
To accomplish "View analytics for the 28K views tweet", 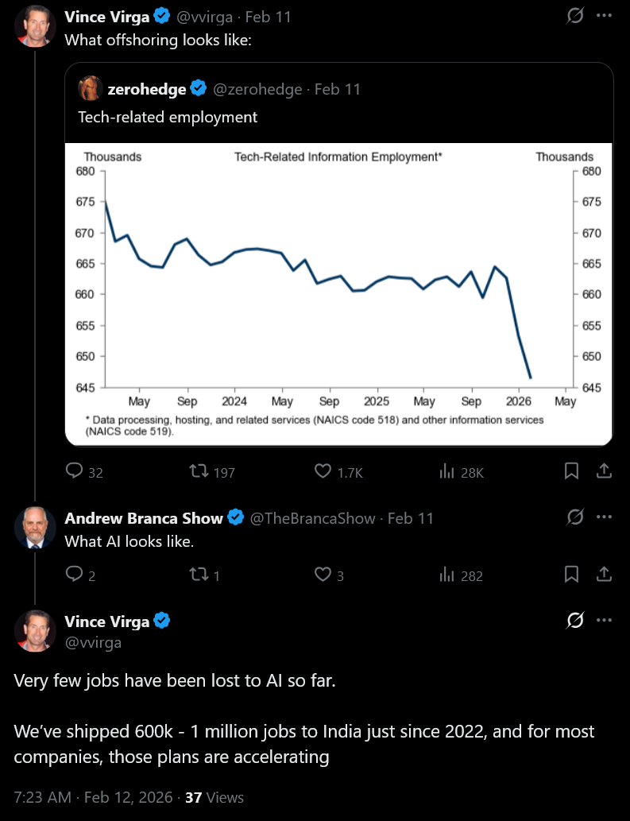I will (x=446, y=472).
